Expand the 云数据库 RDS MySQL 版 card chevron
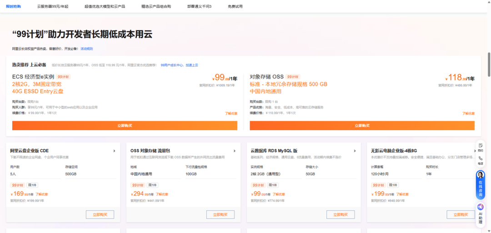The width and height of the screenshot is (491, 233). [355, 151]
